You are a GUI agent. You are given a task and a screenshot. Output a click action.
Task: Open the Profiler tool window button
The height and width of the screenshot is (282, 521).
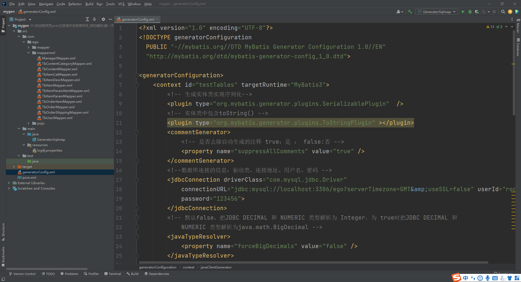click(x=91, y=274)
